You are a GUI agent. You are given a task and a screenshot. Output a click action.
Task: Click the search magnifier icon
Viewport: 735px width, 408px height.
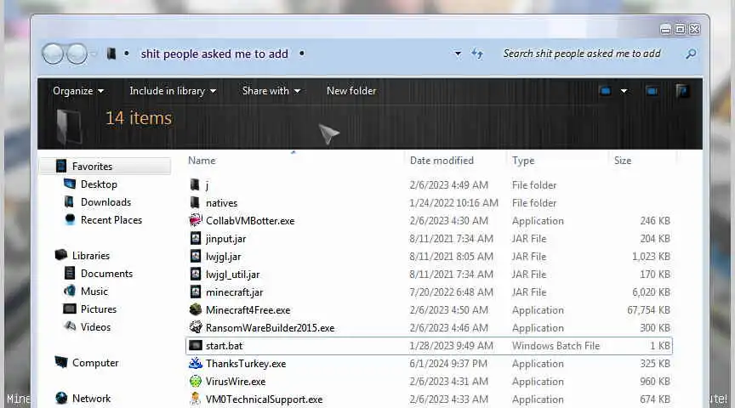point(691,54)
